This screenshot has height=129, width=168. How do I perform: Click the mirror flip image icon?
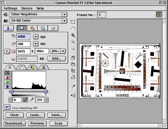click(x=73, y=78)
